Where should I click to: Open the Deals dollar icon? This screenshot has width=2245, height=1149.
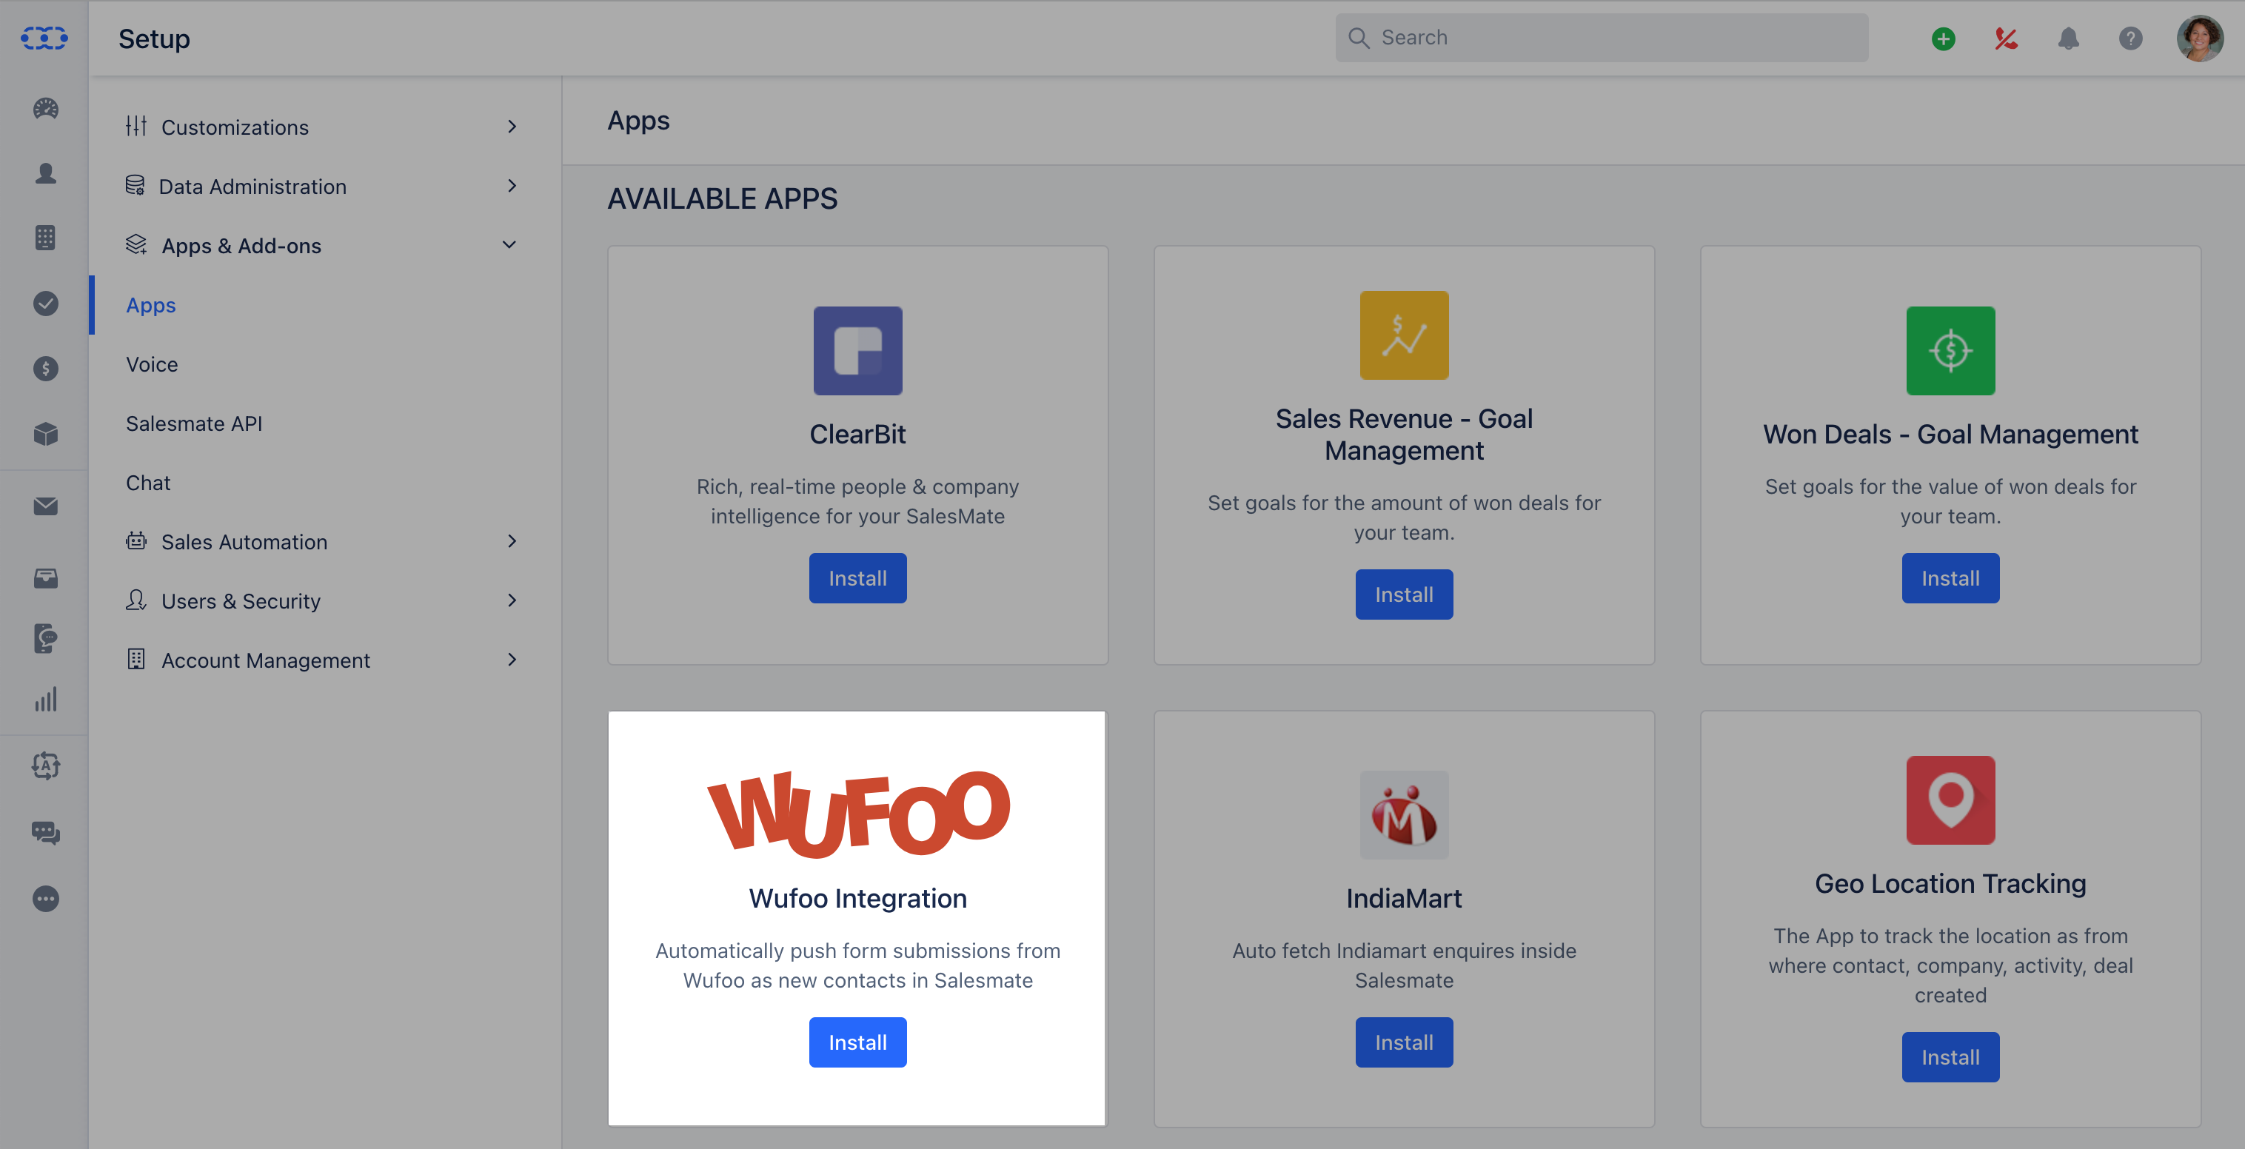(x=44, y=369)
